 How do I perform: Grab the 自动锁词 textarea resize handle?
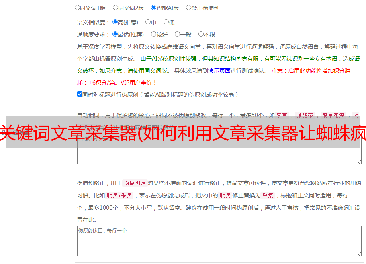pyautogui.click(x=359, y=162)
